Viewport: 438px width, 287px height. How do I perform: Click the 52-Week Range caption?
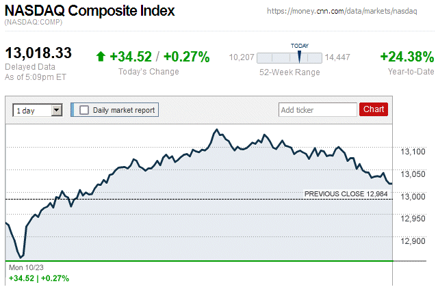(289, 72)
